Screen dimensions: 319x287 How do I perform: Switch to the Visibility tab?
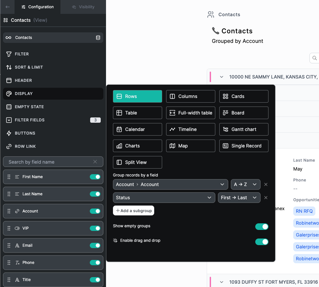tap(83, 7)
